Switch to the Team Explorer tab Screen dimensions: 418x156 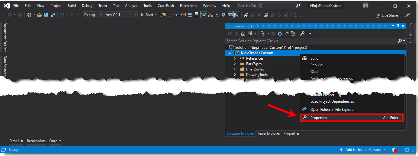(268, 133)
